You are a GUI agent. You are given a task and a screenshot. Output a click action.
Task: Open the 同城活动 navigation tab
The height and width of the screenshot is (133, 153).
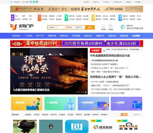[112, 36]
